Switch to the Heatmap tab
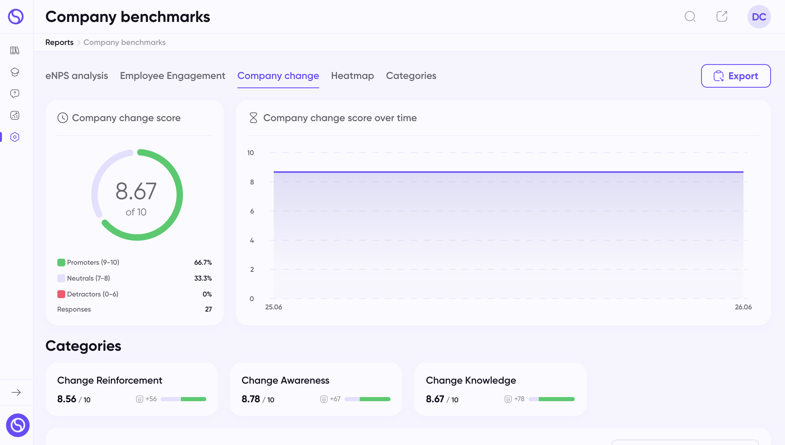Viewport: 785px width, 445px height. (353, 76)
